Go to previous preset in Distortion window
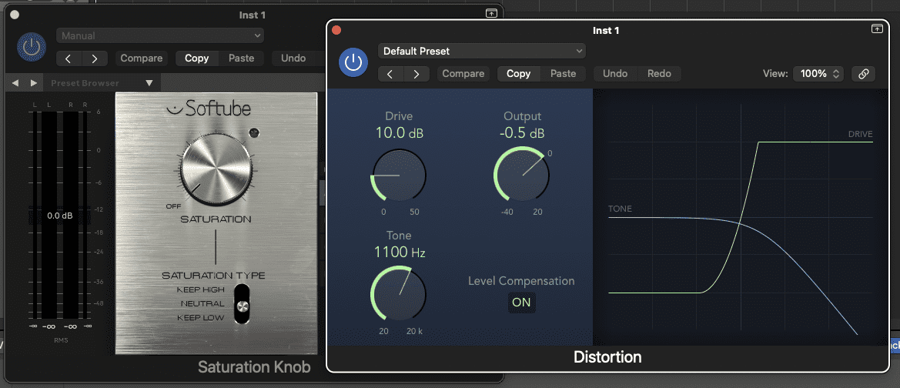 point(391,73)
